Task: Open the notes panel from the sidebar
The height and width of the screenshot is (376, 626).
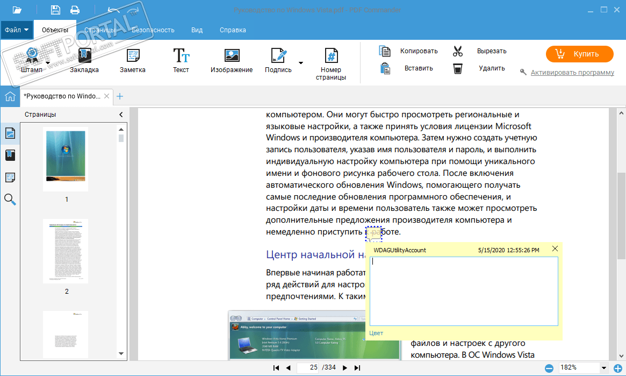Action: point(10,177)
